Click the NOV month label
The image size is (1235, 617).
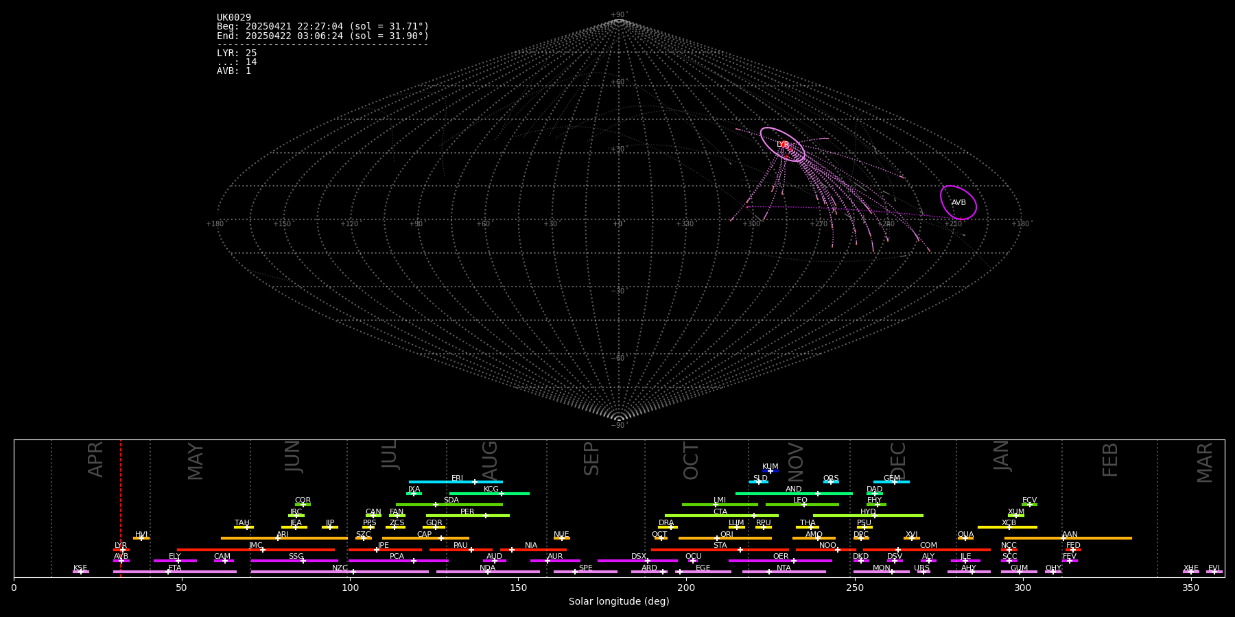pos(795,461)
